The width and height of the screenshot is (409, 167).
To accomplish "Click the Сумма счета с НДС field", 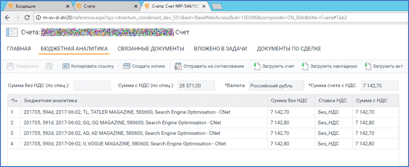I will [380, 86].
